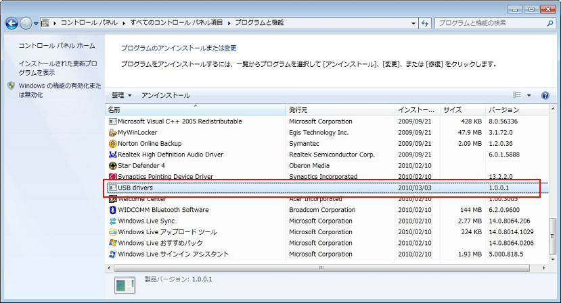Click Realtek Semiconductor Corp. publisher cell
561x303 pixels.
[332, 155]
